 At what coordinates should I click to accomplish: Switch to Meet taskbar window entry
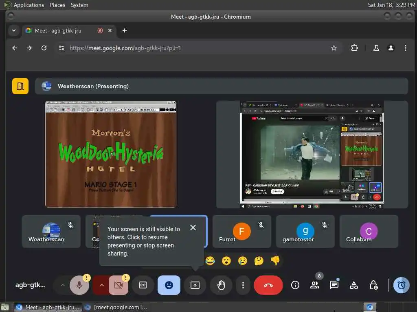pyautogui.click(x=48, y=307)
